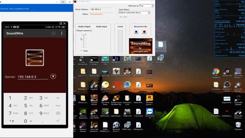This screenshot has height=138, width=245.
Task: Confirm with the blue checkmark key
Action: [58, 121]
